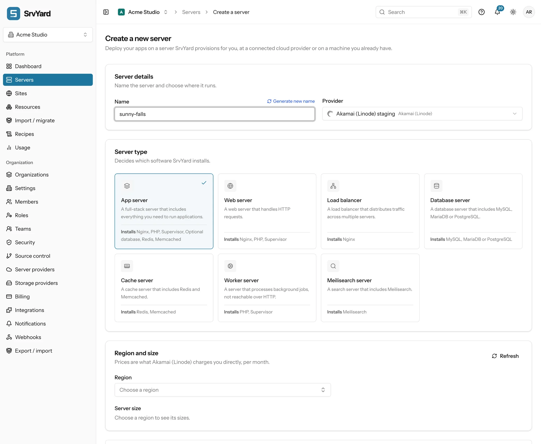Select the Database server type card

[x=473, y=211]
